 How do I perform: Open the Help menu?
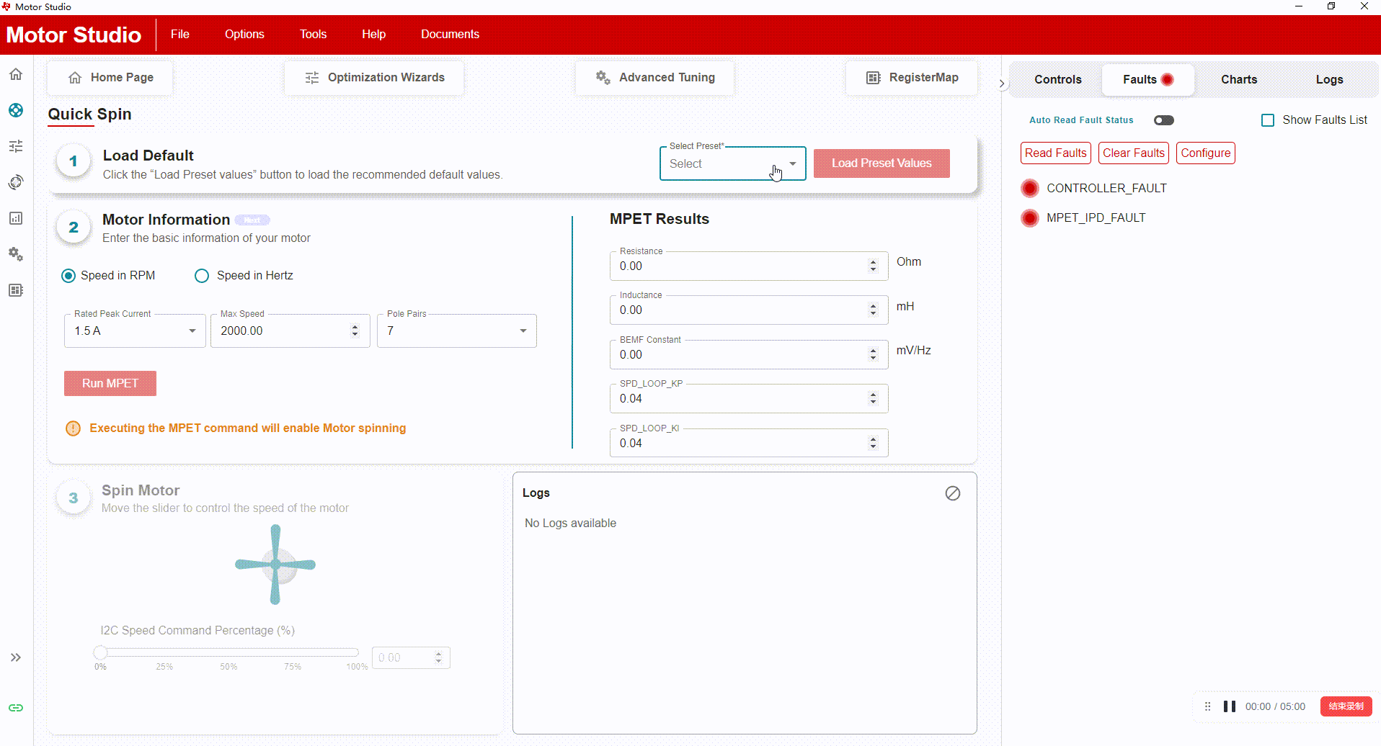point(373,35)
